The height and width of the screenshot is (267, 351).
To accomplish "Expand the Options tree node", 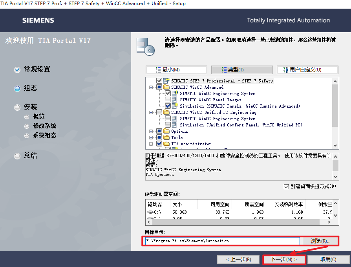I will tap(151, 131).
